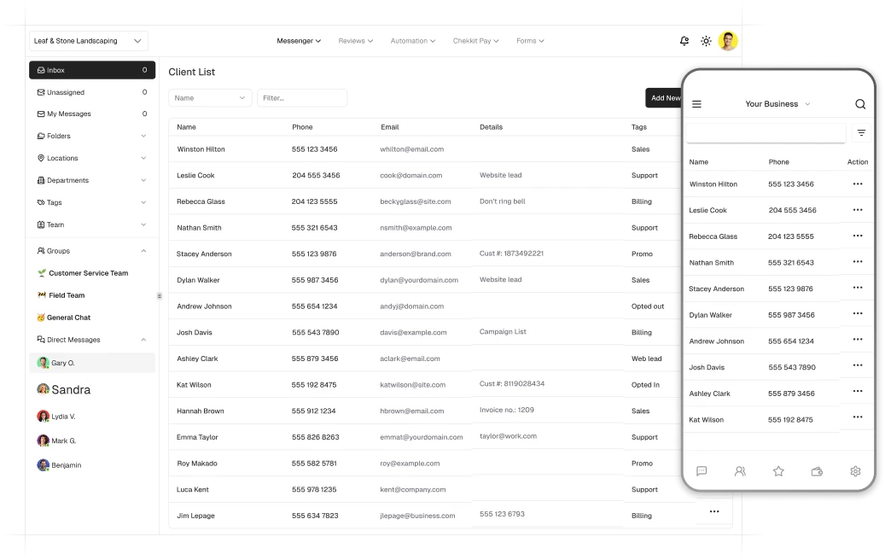
Task: Click the Filter input field
Action: coord(303,98)
